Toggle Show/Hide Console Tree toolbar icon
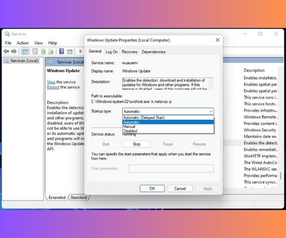The image size is (286, 238). [25, 51]
